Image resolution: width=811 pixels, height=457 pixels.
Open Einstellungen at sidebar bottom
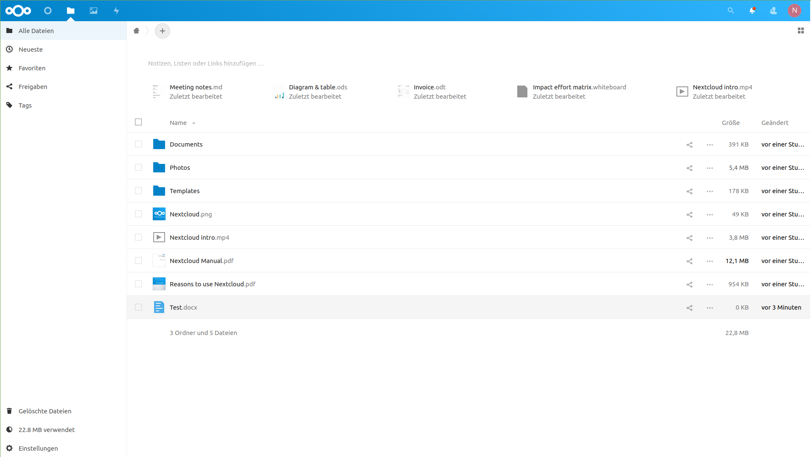[x=63, y=448]
